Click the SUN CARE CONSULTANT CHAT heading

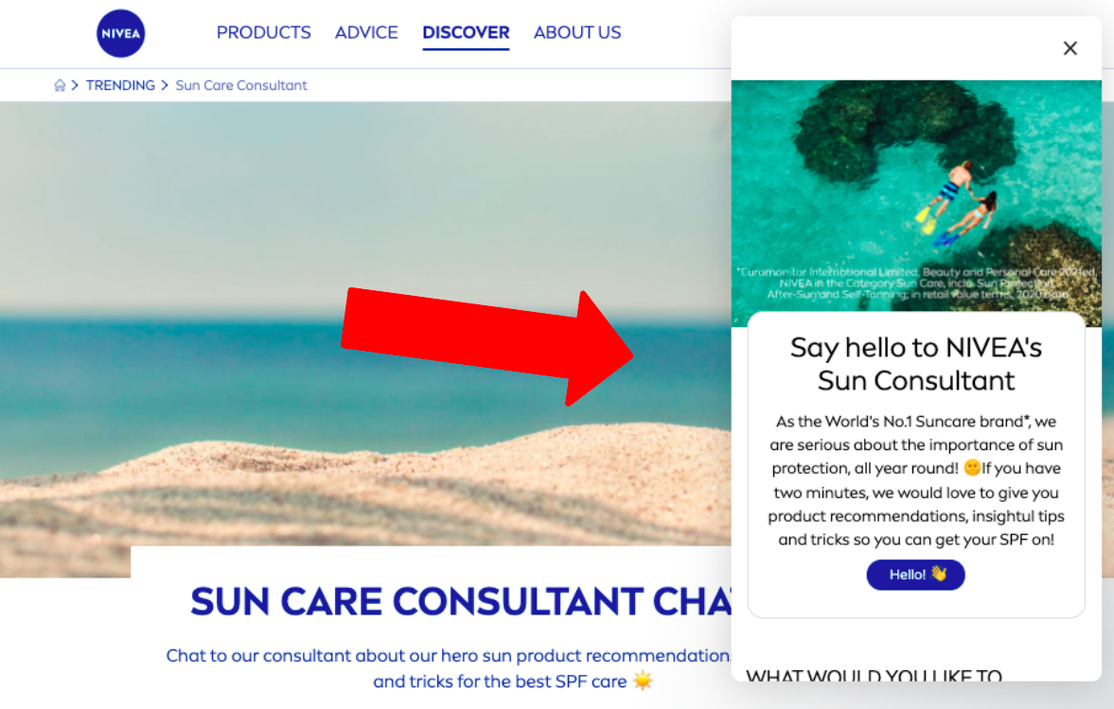(x=461, y=602)
